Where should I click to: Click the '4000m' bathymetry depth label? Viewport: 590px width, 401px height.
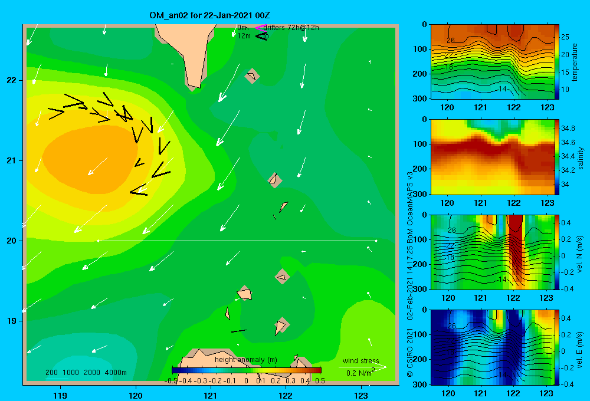point(116,373)
